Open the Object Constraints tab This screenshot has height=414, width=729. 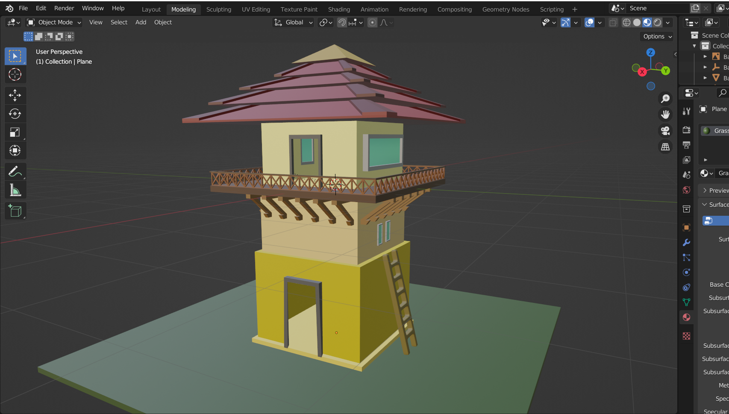(x=687, y=287)
